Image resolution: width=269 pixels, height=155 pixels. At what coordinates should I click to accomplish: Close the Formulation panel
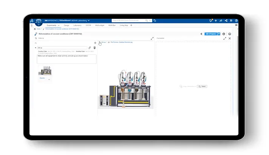230,39
